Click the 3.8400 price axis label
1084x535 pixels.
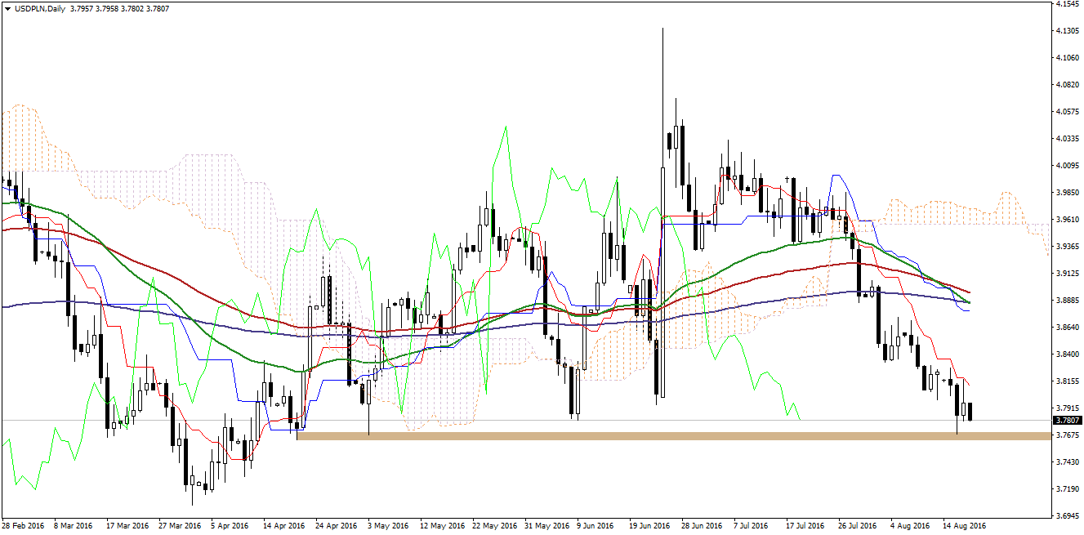pos(1067,354)
